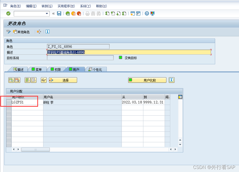Click the LGZPS1 user ID cell
This screenshot has width=239, height=172.
27,102
